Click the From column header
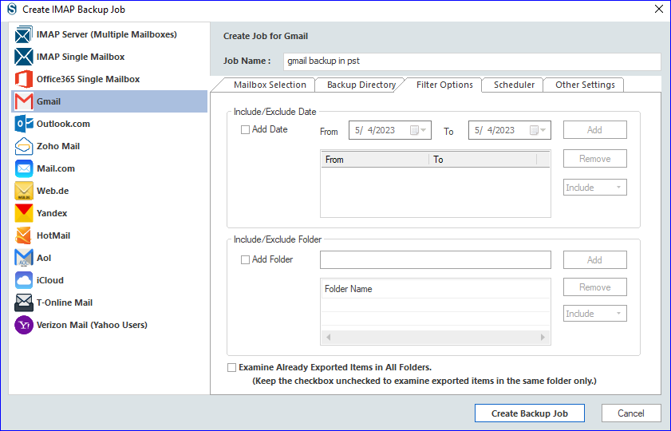This screenshot has height=431, width=671. coord(375,160)
